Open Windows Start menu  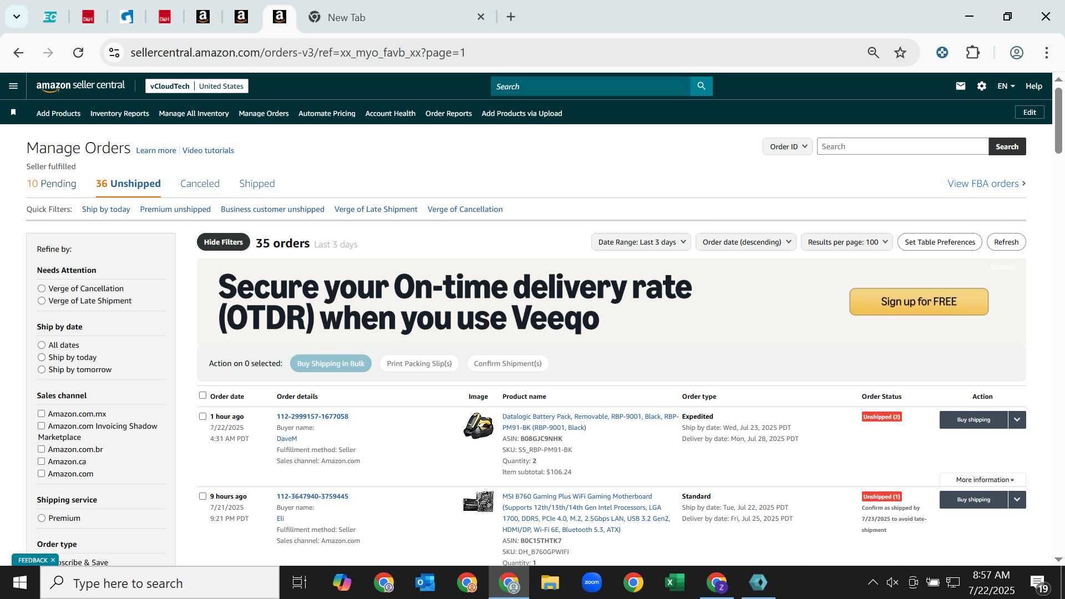tap(20, 583)
